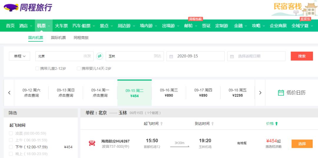Show next dates with right chevron
The image size is (318, 158).
click(260, 93)
